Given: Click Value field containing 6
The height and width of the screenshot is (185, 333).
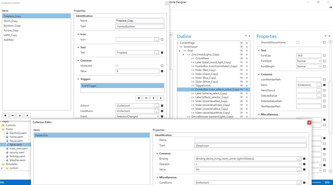Looking at the screenshot, I should 137,71.
